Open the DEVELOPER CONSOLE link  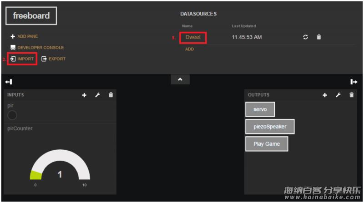[x=40, y=48]
